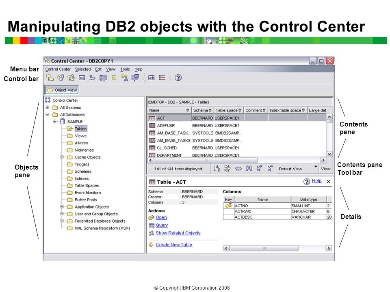This screenshot has height=292, width=390.
Task: Expand the Cache Objects folder
Action: 62,157
